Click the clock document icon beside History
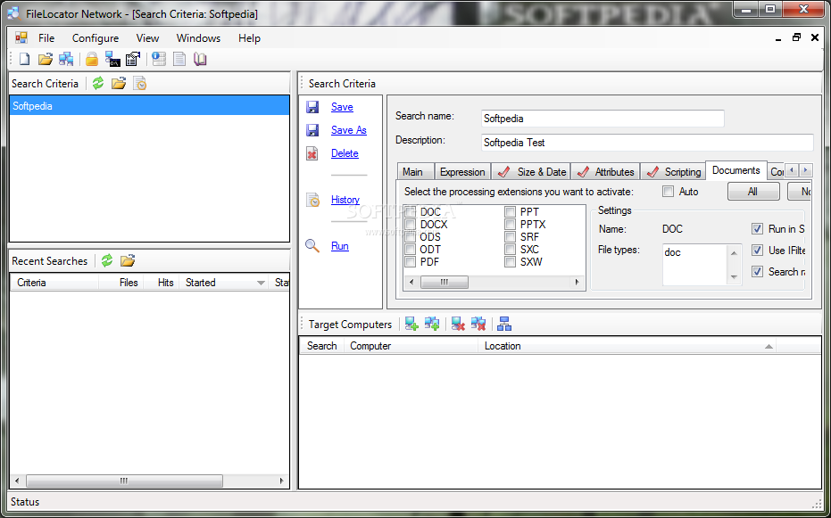The width and height of the screenshot is (831, 518). 312,200
